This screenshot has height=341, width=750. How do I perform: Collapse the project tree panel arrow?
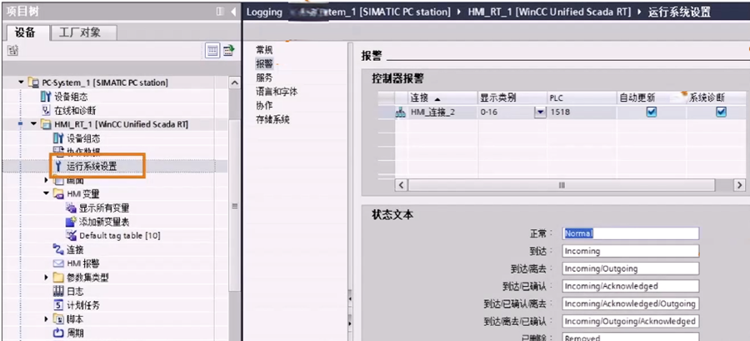tap(233, 12)
